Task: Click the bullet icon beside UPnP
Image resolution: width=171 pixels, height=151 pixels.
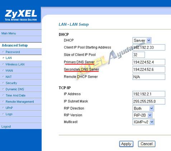Action: 3,108
